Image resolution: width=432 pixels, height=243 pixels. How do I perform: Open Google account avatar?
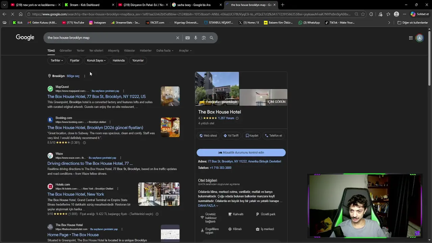420,38
